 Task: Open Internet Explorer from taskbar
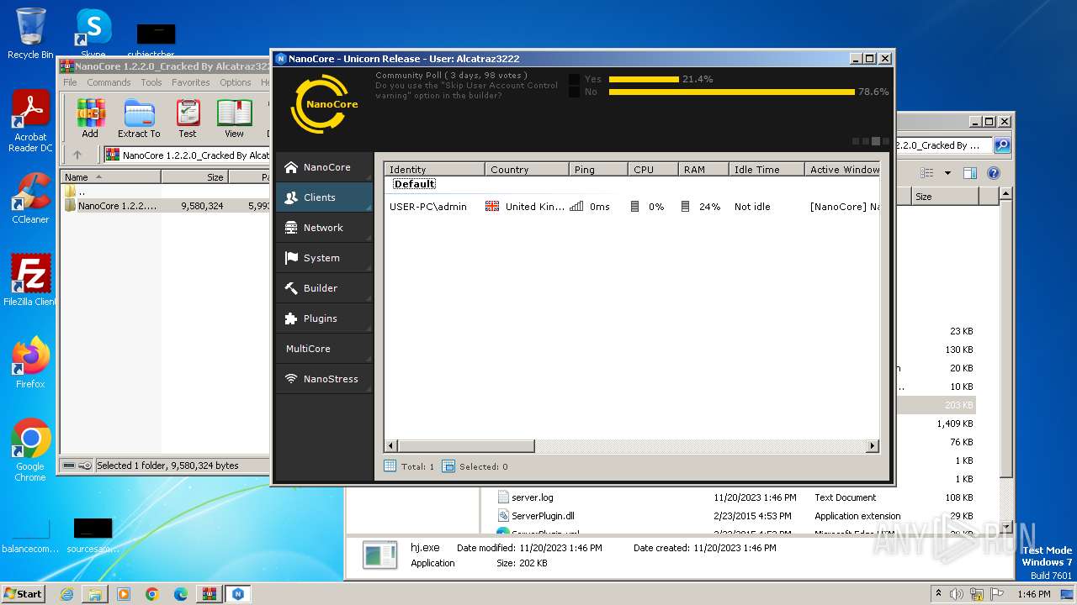click(x=66, y=594)
